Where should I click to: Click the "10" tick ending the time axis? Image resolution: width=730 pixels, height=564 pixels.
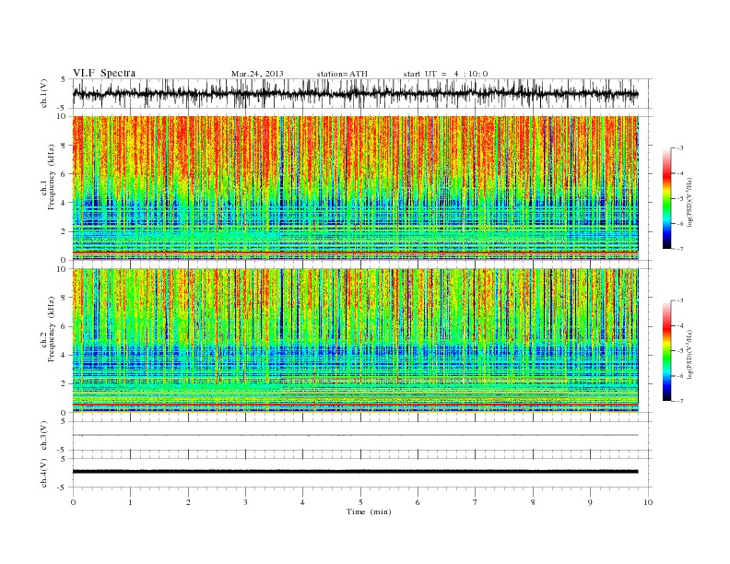coord(648,502)
